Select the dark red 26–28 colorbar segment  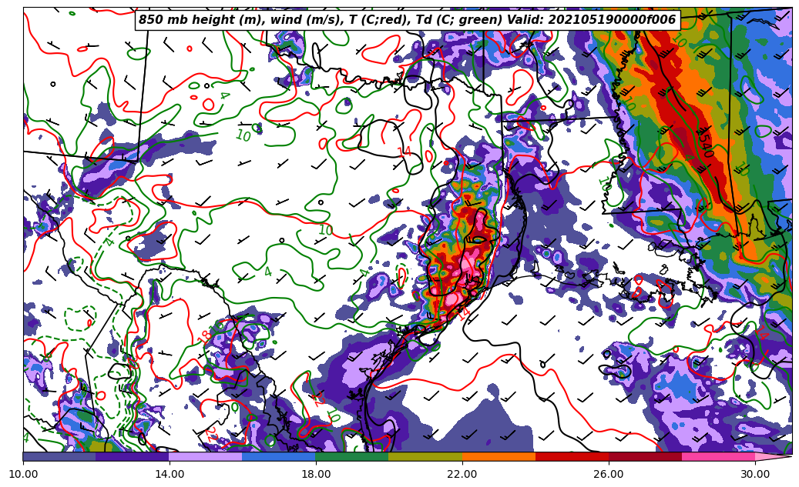(644, 457)
